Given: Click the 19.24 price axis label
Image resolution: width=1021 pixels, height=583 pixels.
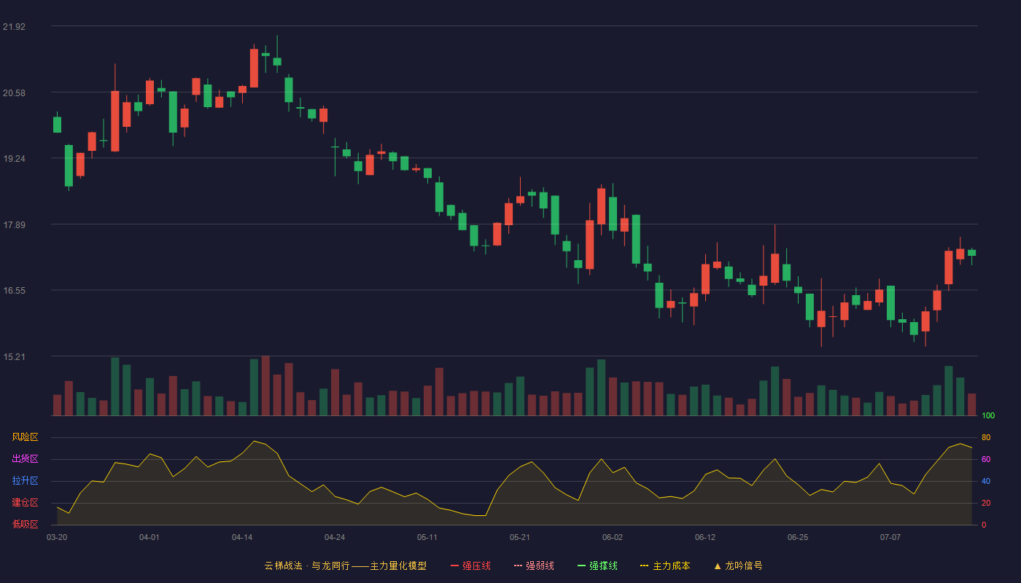Looking at the screenshot, I should [14, 159].
